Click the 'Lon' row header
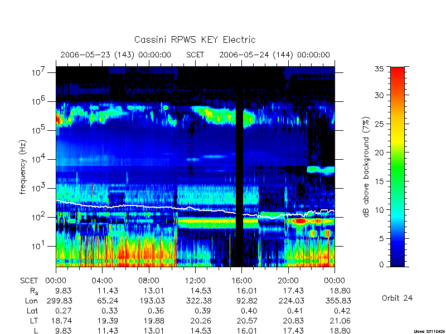This screenshot has height=334, width=446. coord(32,301)
